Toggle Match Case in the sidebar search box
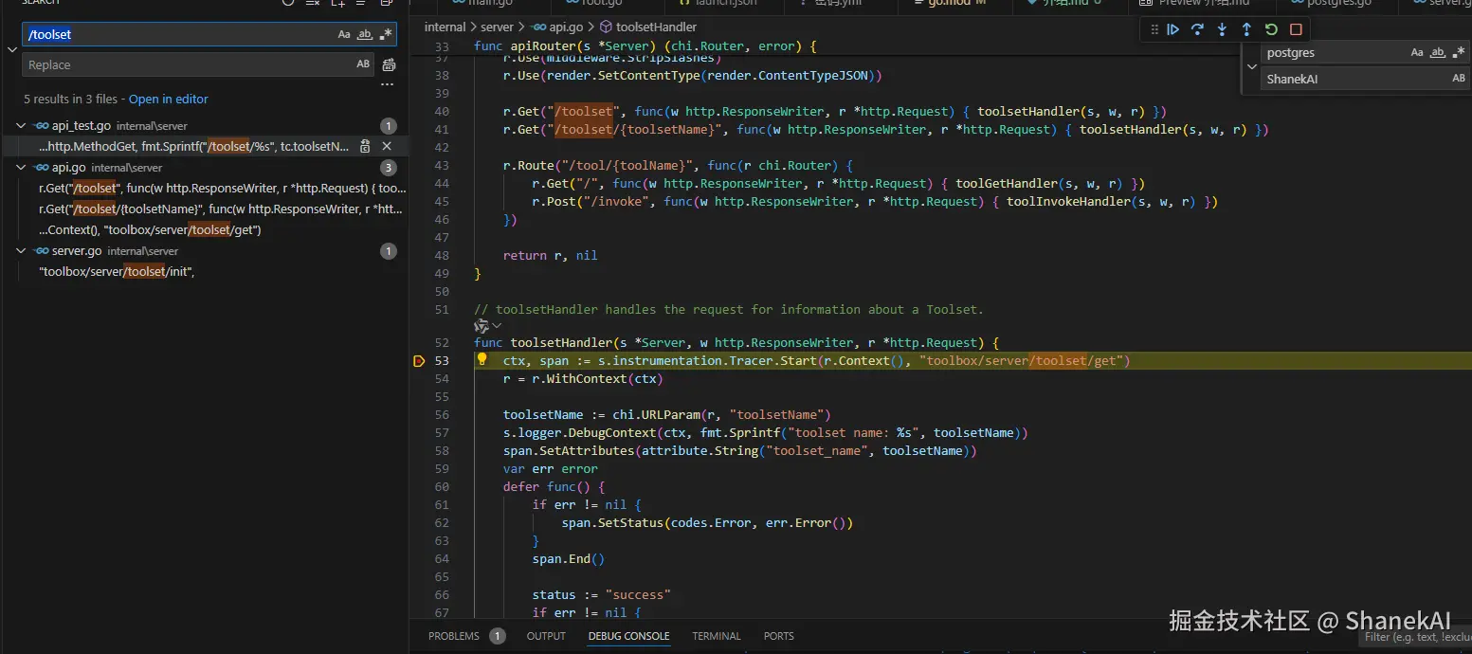This screenshot has width=1472, height=654. (344, 34)
